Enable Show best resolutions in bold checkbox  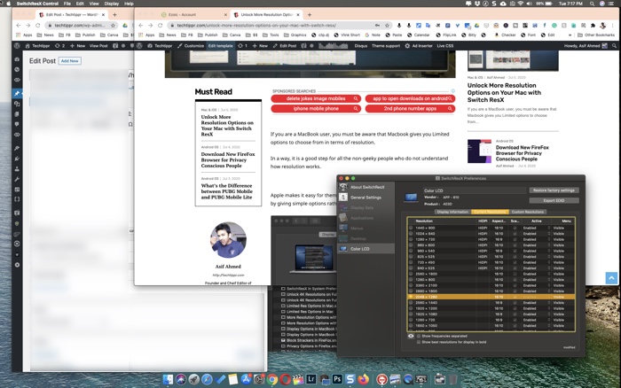point(419,342)
